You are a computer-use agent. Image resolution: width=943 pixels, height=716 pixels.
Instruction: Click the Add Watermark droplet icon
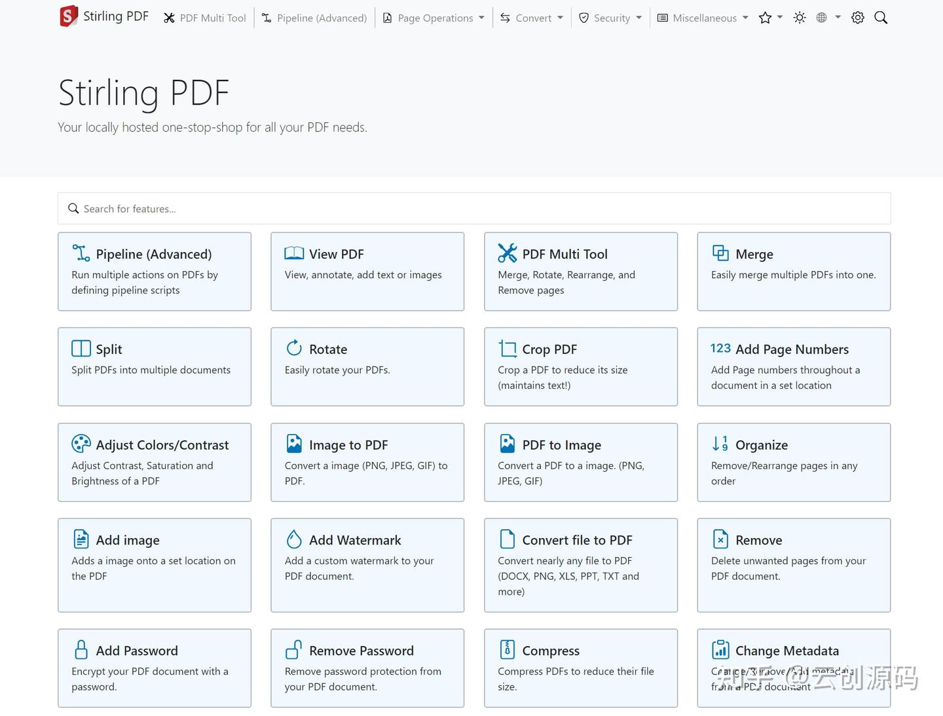pos(294,539)
